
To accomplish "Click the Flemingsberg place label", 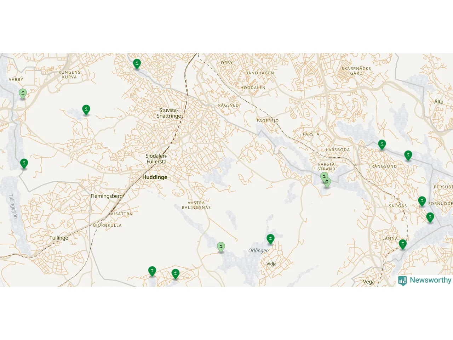I will click(107, 196).
